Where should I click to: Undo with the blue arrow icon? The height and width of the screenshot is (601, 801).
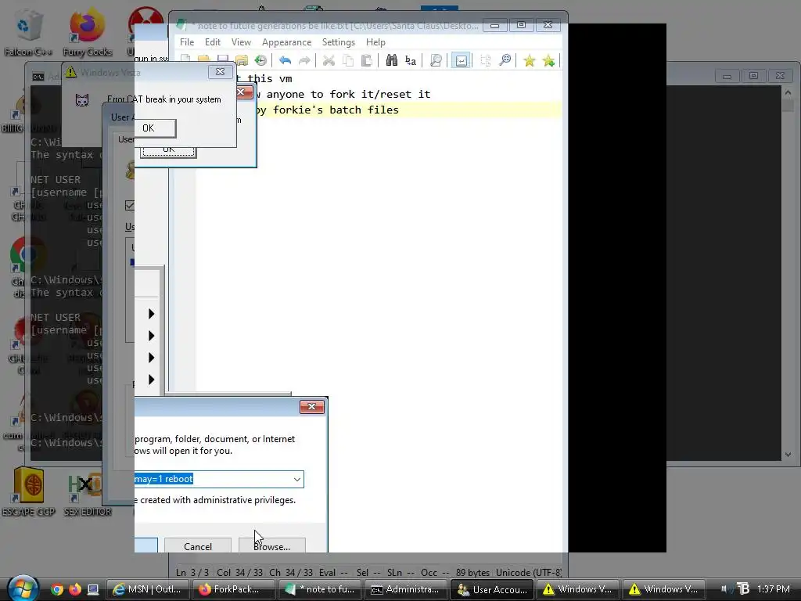285,60
